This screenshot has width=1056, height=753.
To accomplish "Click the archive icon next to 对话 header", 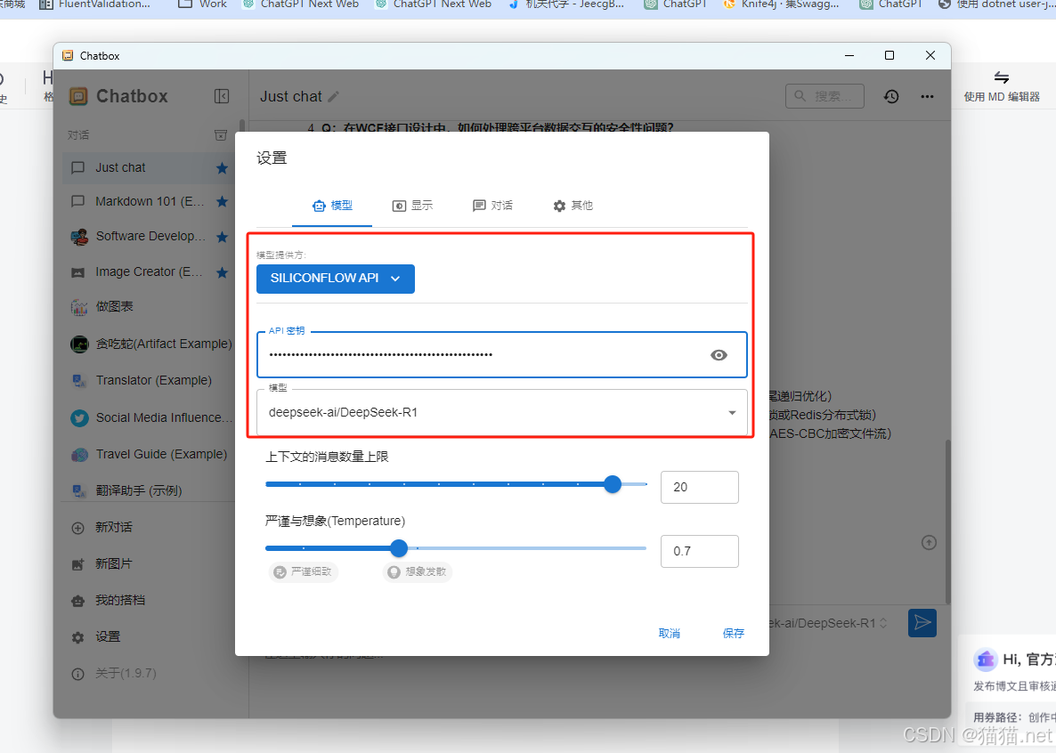I will click(220, 134).
